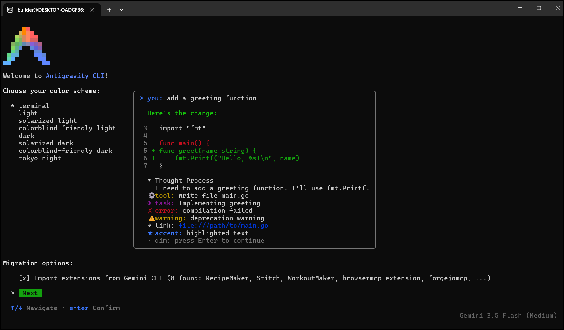
Task: Click the 'import "fmt"' line
Action: click(182, 128)
